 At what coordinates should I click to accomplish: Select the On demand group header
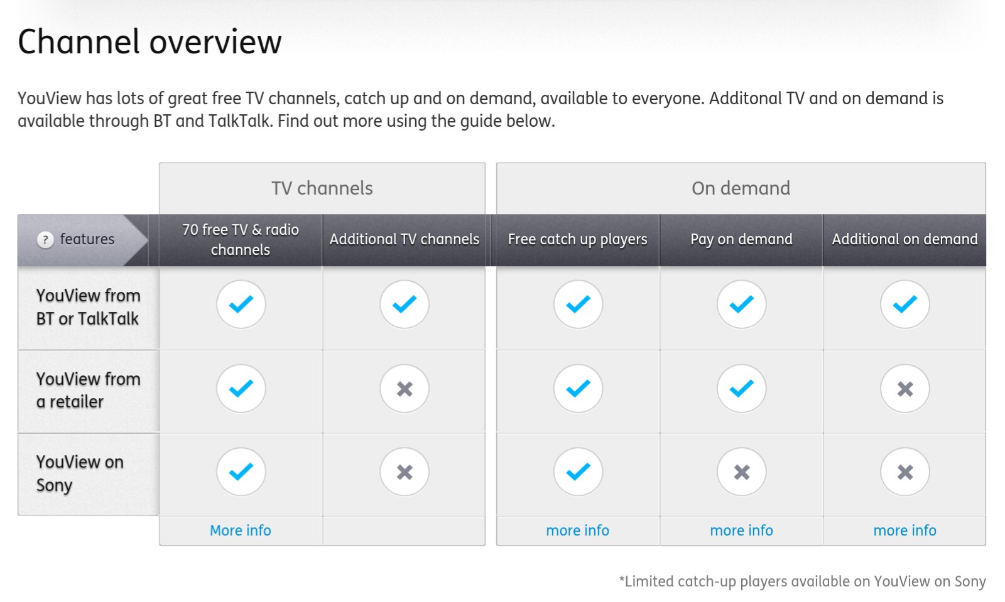point(741,188)
